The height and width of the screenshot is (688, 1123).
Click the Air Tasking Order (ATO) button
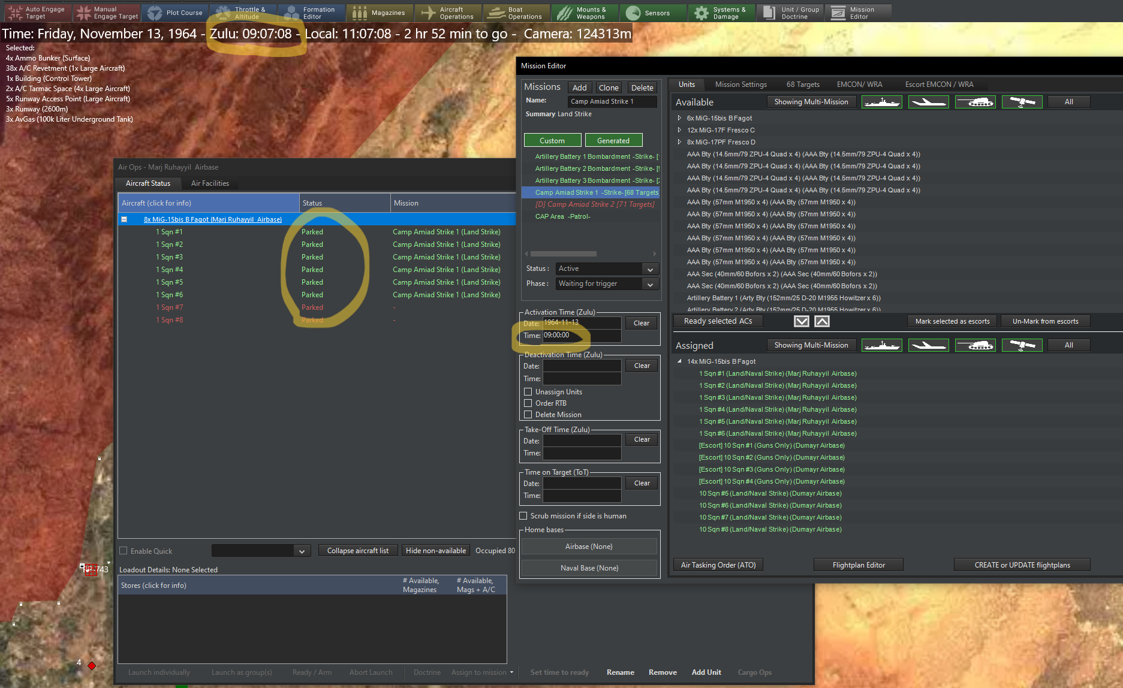(718, 565)
